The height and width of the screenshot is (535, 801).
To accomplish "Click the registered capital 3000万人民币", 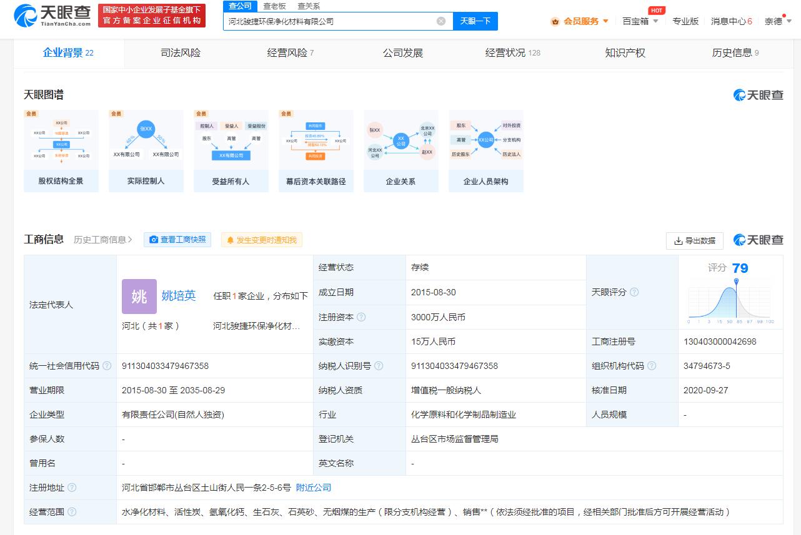I will point(438,317).
